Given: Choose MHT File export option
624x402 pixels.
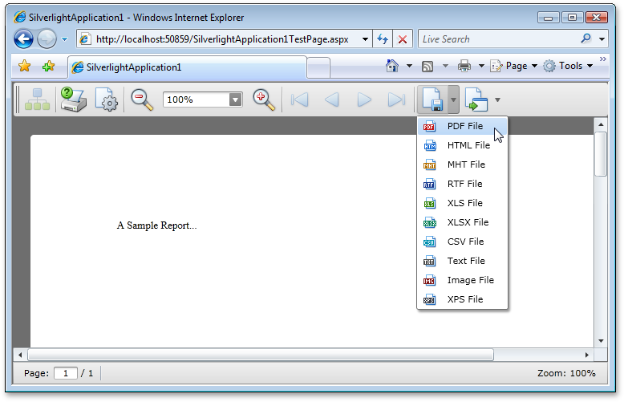Looking at the screenshot, I should click(x=462, y=164).
